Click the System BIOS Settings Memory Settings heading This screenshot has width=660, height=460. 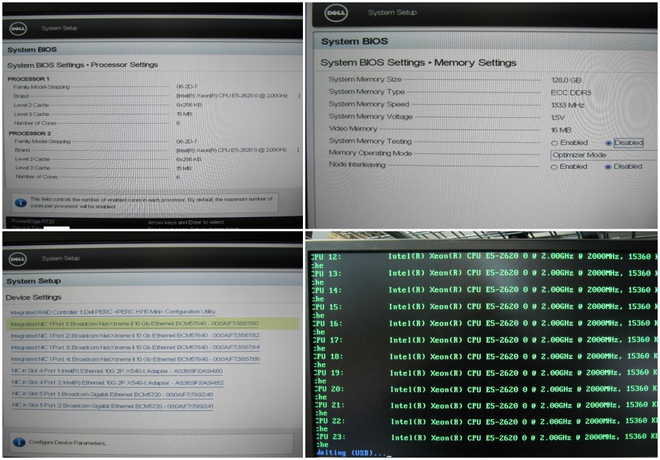pyautogui.click(x=418, y=62)
